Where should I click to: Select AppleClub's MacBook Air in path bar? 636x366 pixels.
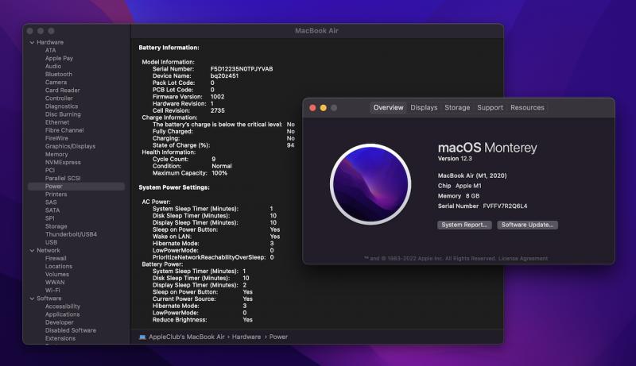187,337
